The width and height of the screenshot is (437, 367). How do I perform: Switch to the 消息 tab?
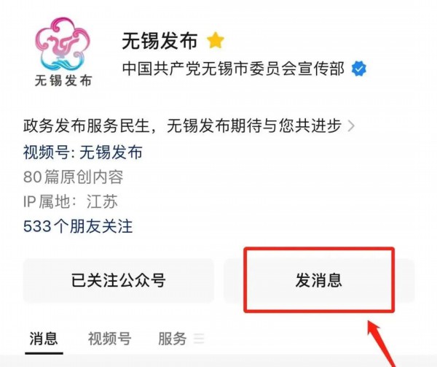tap(44, 339)
